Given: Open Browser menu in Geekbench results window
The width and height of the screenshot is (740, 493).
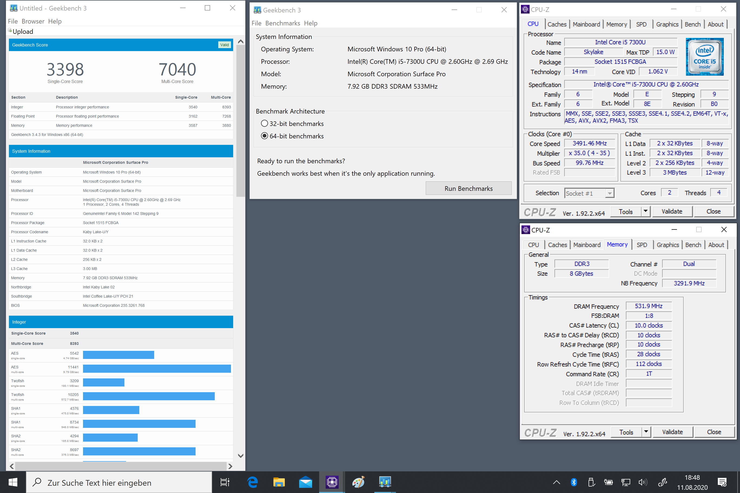Looking at the screenshot, I should 33,21.
